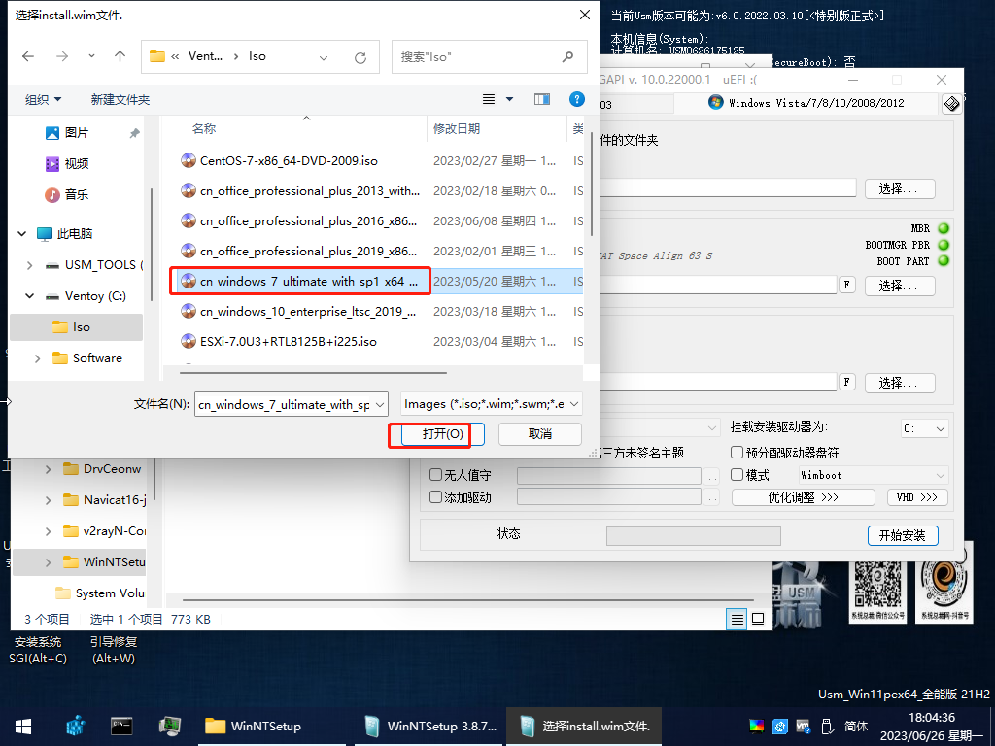Click 选择... button beside BOOT PART row
Image resolution: width=995 pixels, height=746 pixels.
click(900, 286)
